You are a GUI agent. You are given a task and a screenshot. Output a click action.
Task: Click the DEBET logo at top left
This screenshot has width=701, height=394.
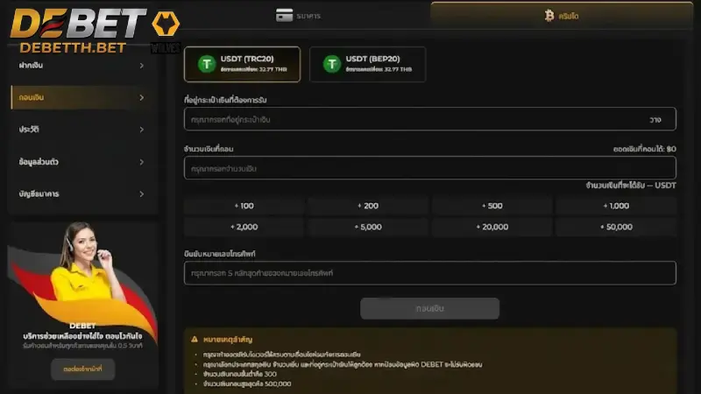(x=78, y=24)
